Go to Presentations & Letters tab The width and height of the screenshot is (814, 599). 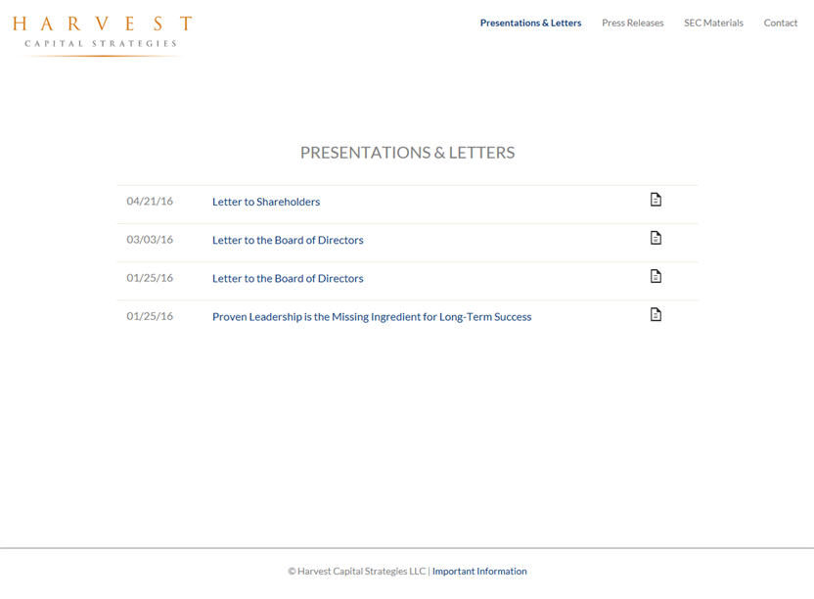click(x=530, y=23)
